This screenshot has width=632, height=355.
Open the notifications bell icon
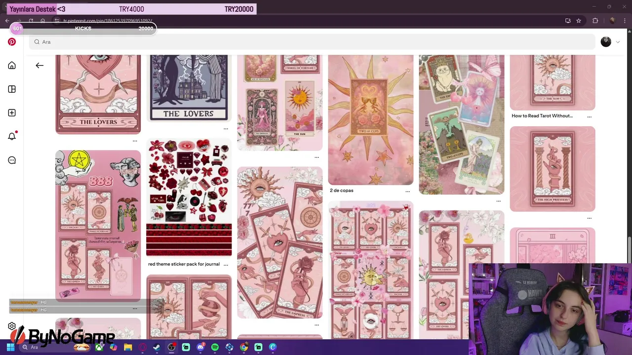12,137
